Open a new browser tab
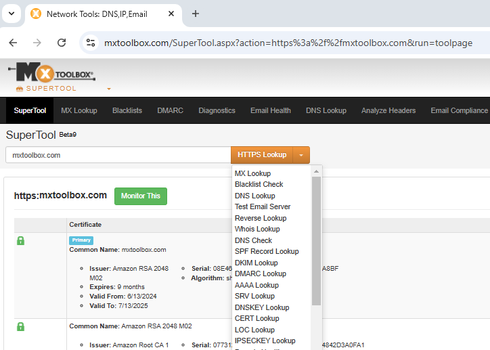Screen dimensions: 490x350 [196, 14]
